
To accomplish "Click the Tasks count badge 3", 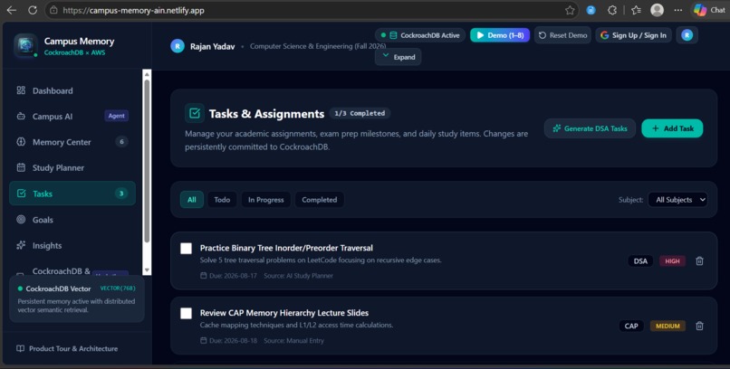I will 121,194.
